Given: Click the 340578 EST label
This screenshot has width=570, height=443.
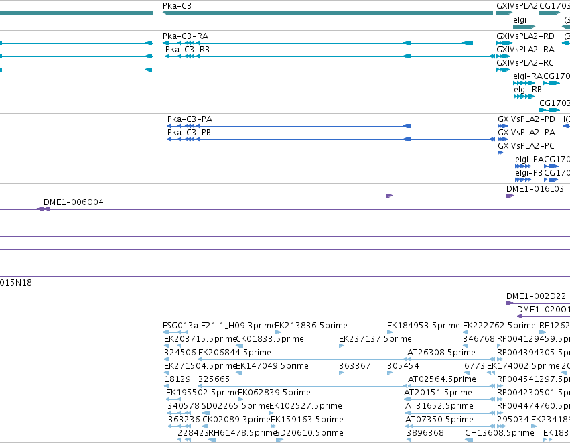Looking at the screenshot, I should [x=184, y=406].
